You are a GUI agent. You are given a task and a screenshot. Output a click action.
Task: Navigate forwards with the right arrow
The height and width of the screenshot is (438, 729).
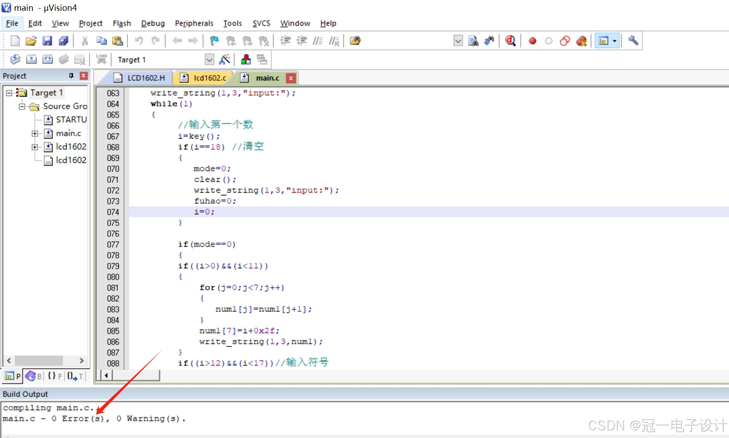193,41
